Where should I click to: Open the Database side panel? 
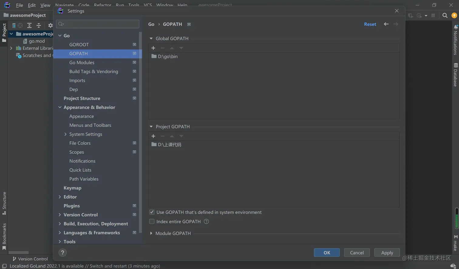click(455, 75)
